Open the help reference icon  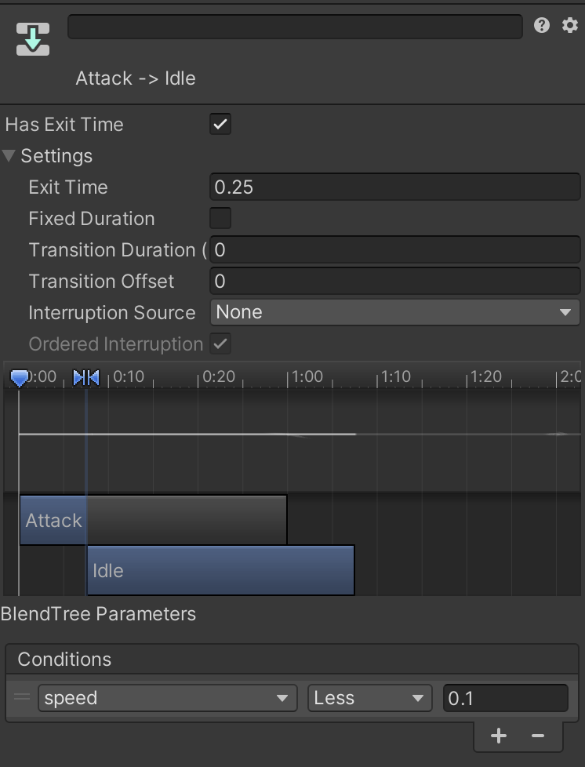point(542,25)
